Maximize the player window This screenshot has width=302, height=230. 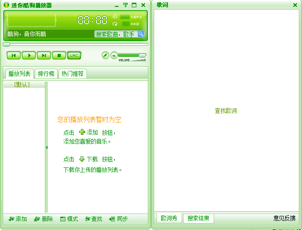point(134,5)
